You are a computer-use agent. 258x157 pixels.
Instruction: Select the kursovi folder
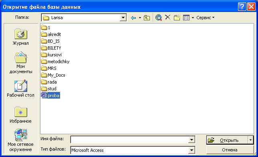pyautogui.click(x=51, y=55)
